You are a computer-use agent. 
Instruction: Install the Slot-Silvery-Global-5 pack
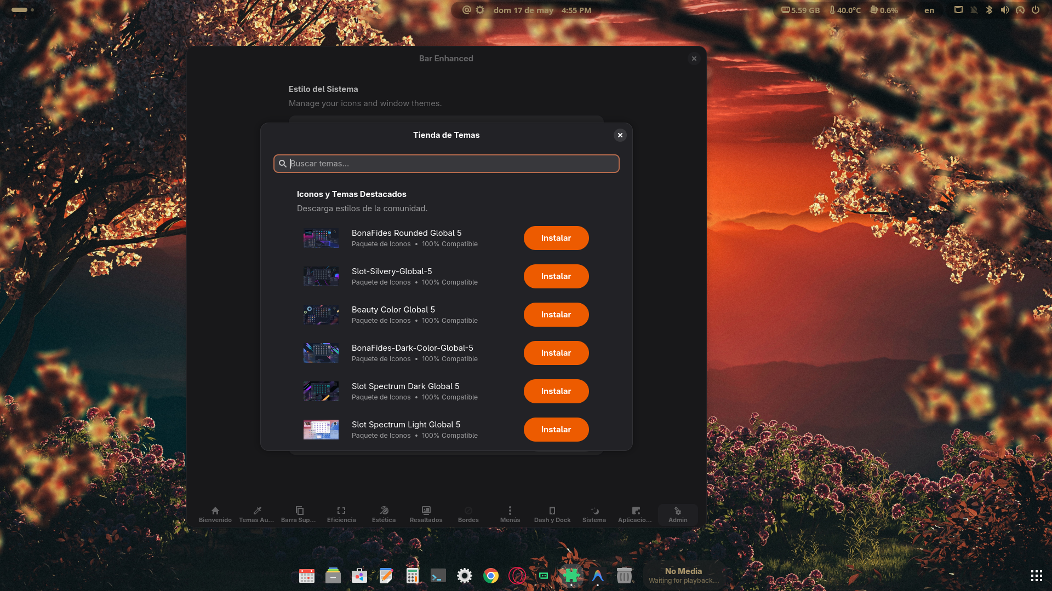pyautogui.click(x=556, y=276)
